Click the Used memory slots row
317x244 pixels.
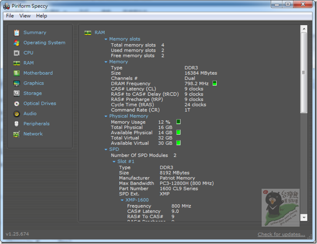tap(138, 50)
